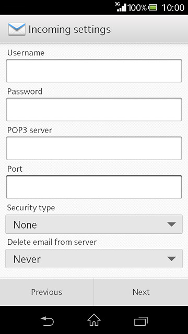Tap the 10:00 clock in status bar
188x334 pixels.
[173, 8]
